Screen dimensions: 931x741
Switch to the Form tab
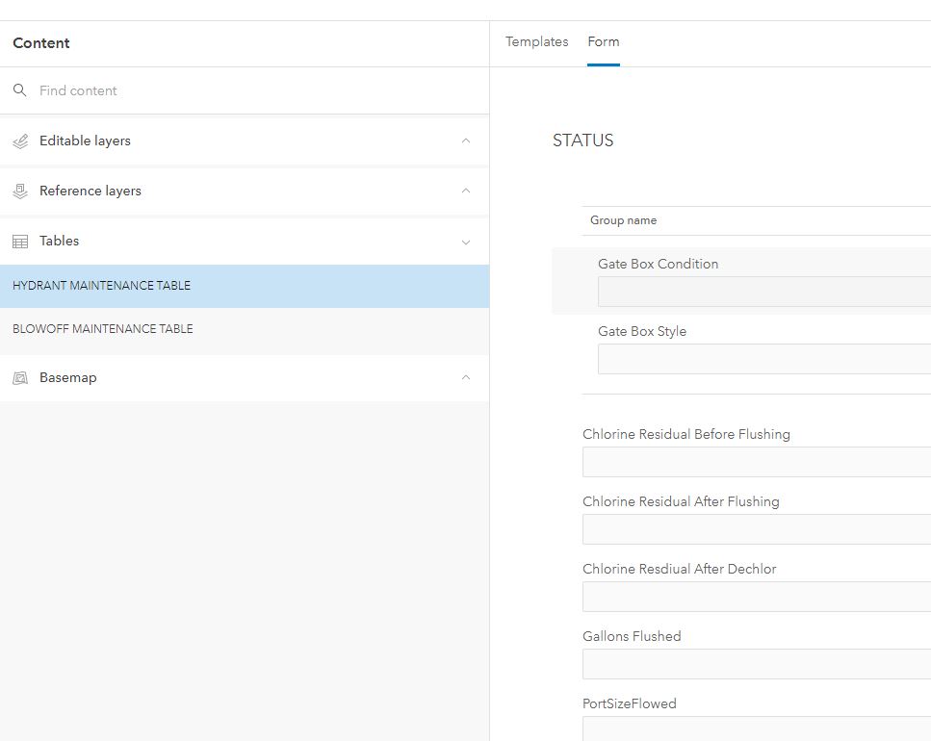(x=604, y=41)
